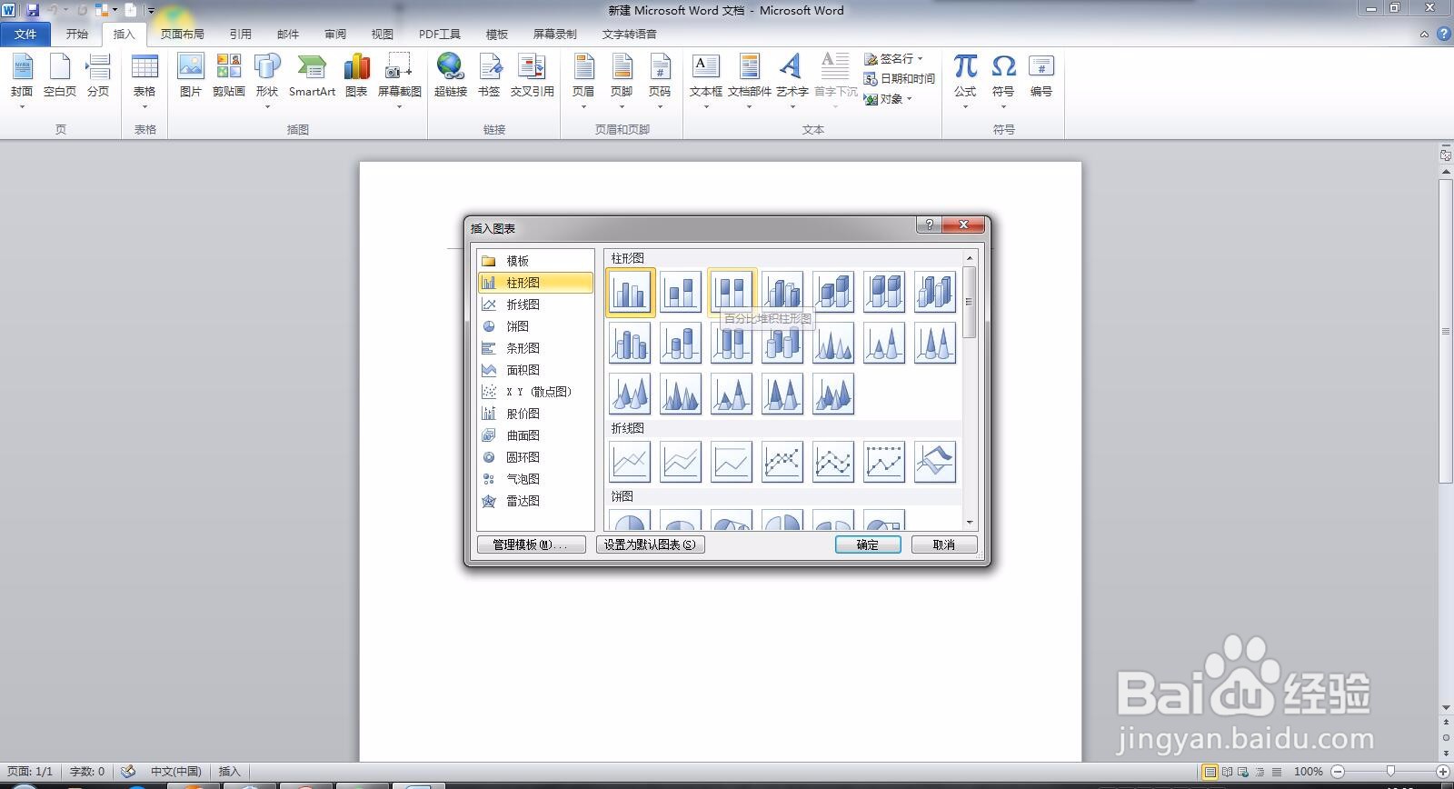Click the zoom in plus button
1454x789 pixels.
(1442, 772)
